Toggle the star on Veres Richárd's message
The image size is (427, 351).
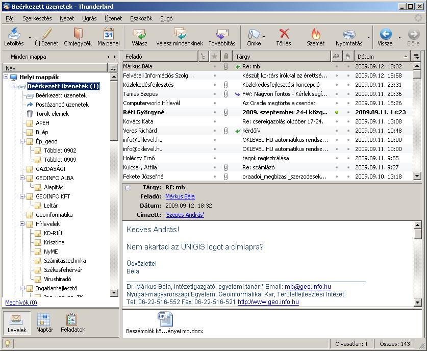coord(215,131)
